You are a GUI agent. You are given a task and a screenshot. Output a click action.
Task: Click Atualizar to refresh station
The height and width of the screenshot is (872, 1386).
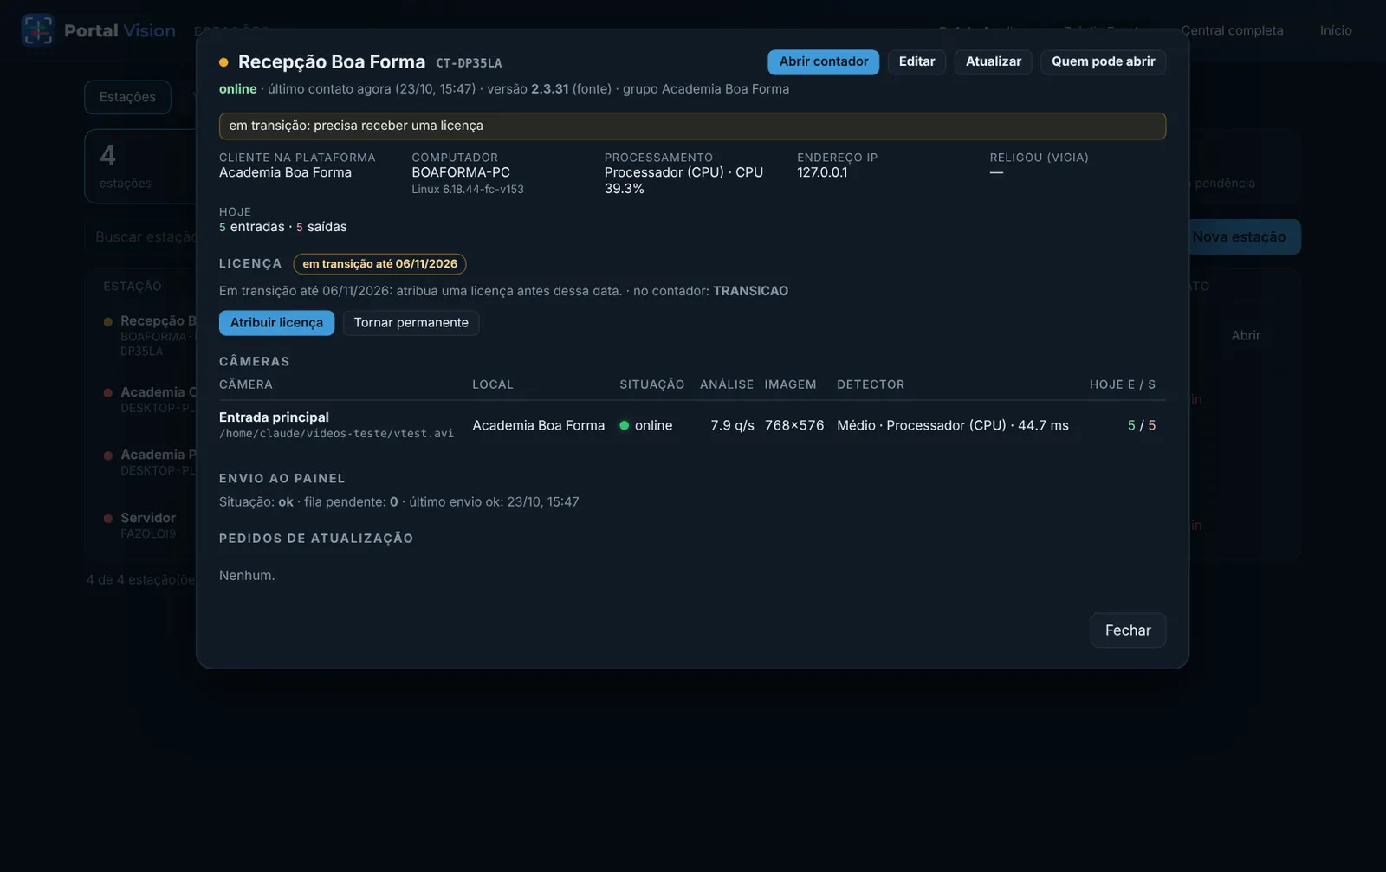993,61
